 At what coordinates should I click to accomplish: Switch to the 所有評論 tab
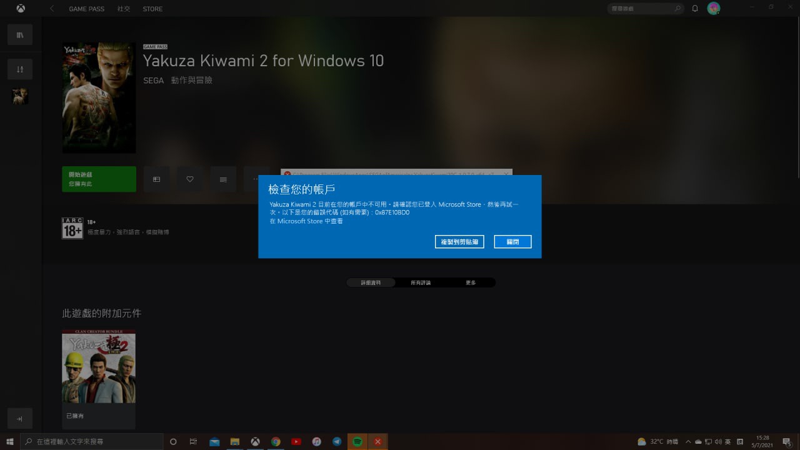click(421, 282)
